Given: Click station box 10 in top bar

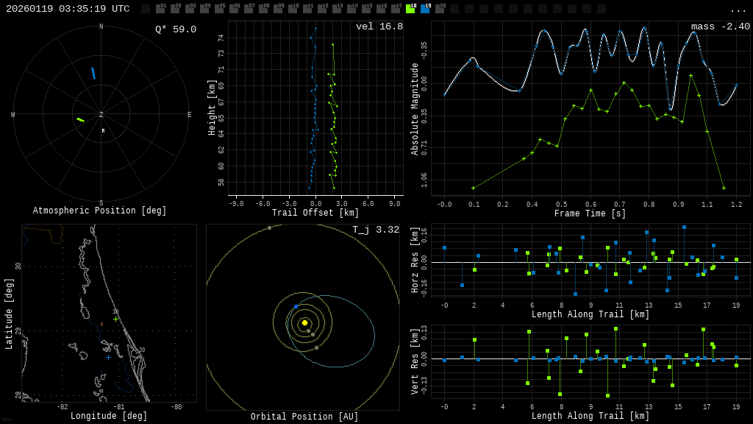Looking at the screenshot, I should click(x=293, y=9).
